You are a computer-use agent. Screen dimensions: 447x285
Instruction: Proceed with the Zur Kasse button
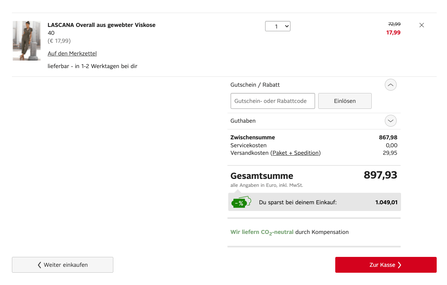coord(386,265)
